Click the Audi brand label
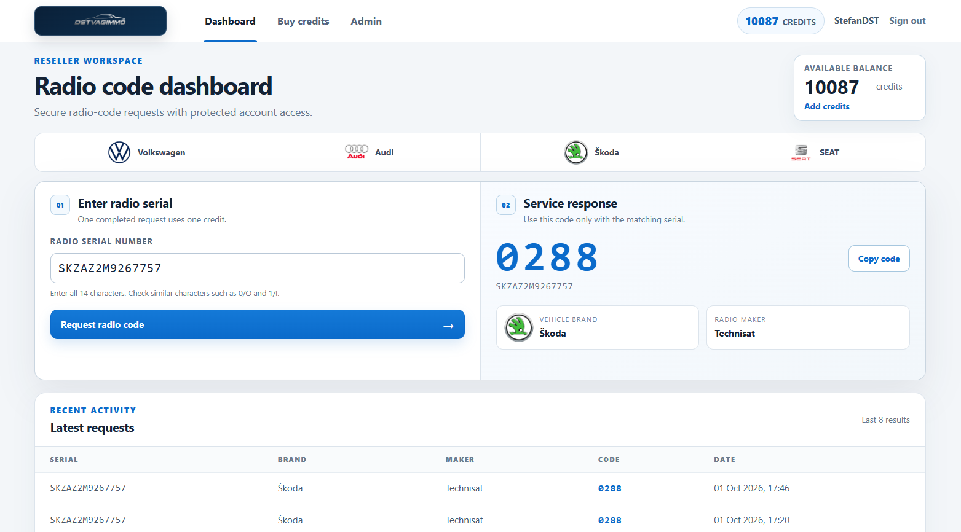Screen dimensions: 961x532 point(384,152)
